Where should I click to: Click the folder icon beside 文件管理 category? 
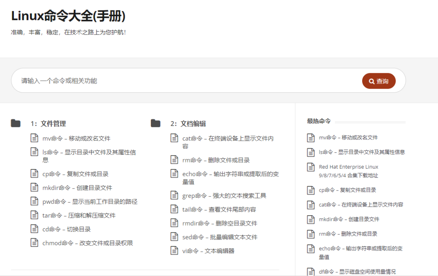(15, 123)
